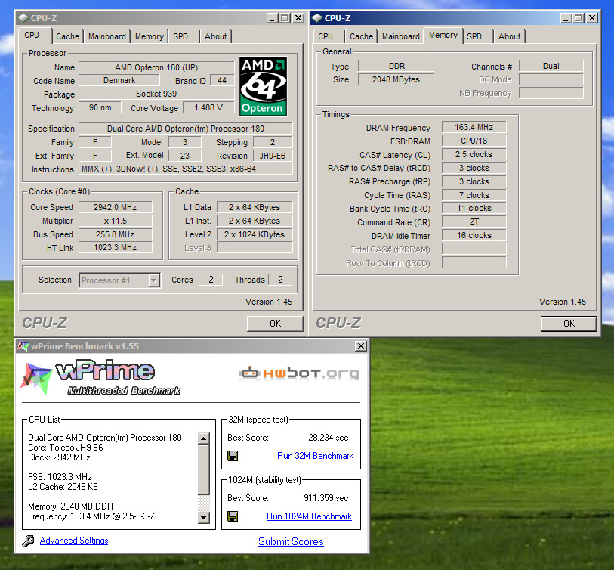Click the Cores count field
614x570 pixels.
coord(211,280)
